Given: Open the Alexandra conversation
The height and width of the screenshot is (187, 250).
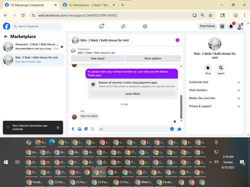Looking at the screenshot, I should click(x=33, y=46).
